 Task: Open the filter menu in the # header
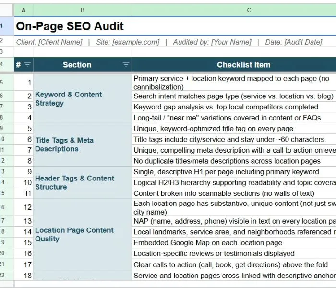(27, 64)
